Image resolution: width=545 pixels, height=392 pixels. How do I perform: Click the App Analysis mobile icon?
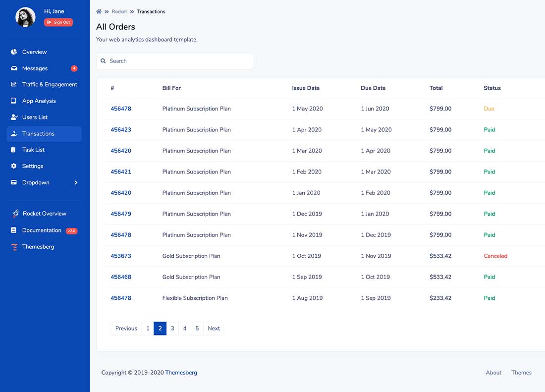click(13, 101)
